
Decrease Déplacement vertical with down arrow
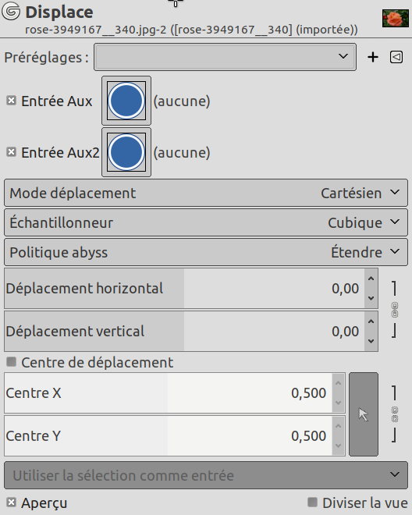(371, 341)
